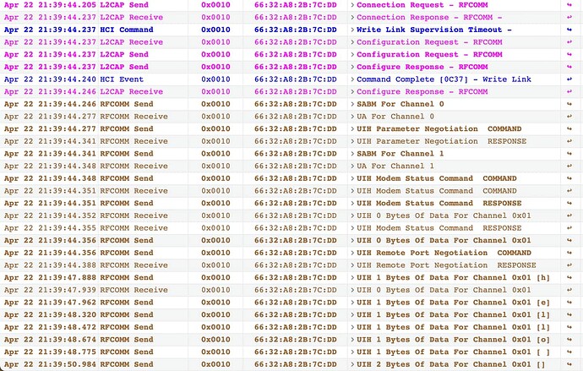Click receive arrow on UA For Channel 0 row
The image size is (583, 371).
pos(569,117)
